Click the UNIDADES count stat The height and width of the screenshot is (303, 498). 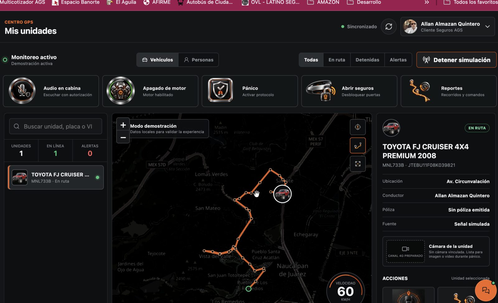point(21,150)
